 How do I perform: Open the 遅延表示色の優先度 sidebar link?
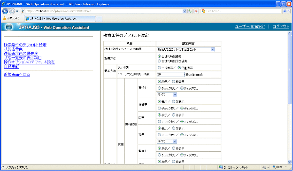21,54
